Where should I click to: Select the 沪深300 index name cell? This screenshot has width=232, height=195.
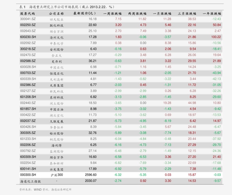pyautogui.click(x=57, y=175)
